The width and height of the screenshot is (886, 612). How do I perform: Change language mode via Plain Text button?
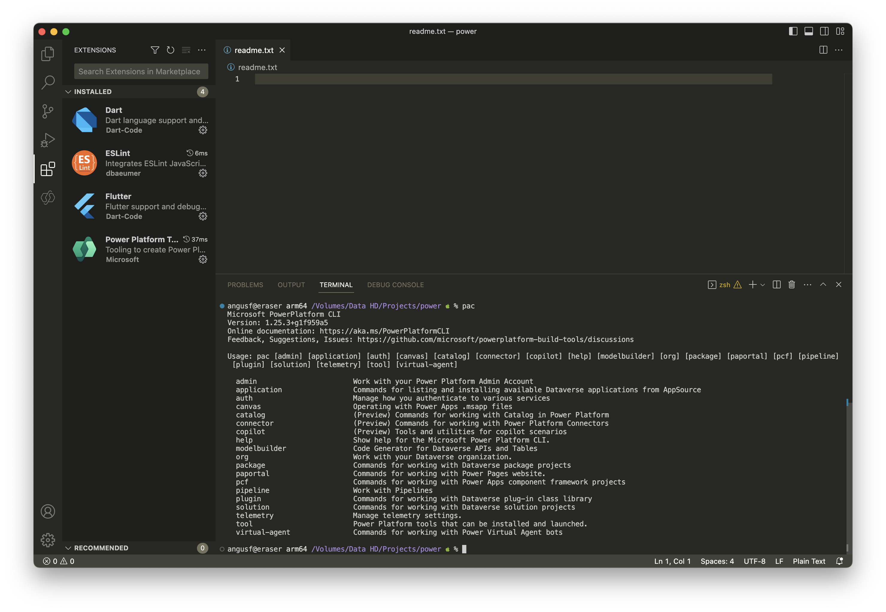(809, 561)
